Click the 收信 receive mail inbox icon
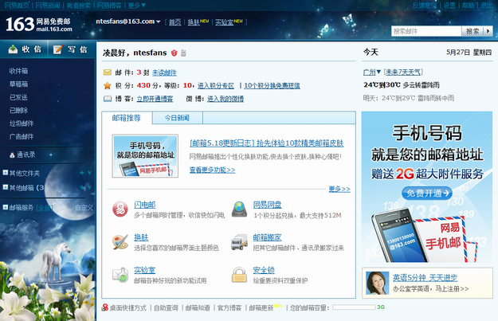 13,49
